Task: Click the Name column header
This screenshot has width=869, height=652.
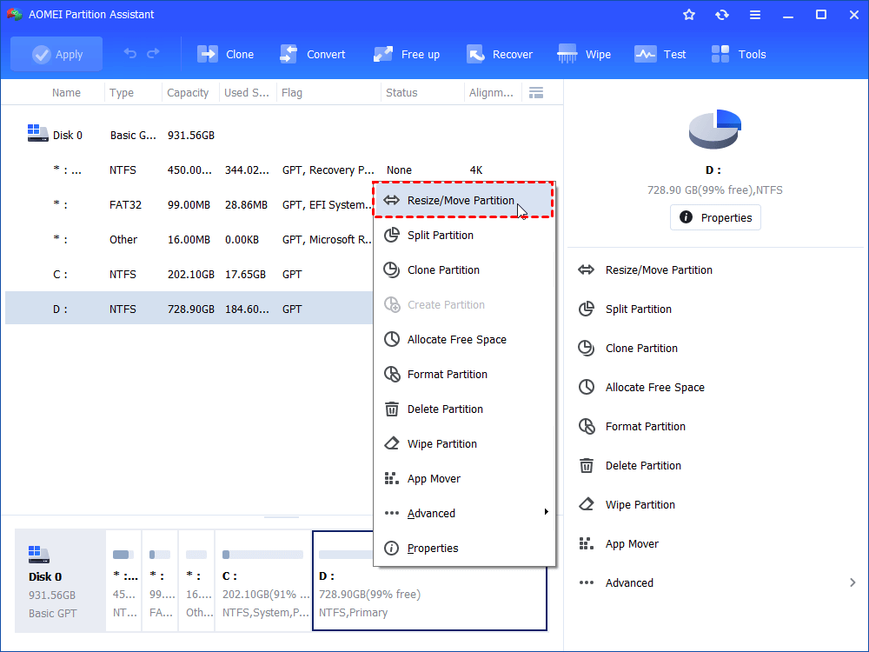Action: pos(66,93)
